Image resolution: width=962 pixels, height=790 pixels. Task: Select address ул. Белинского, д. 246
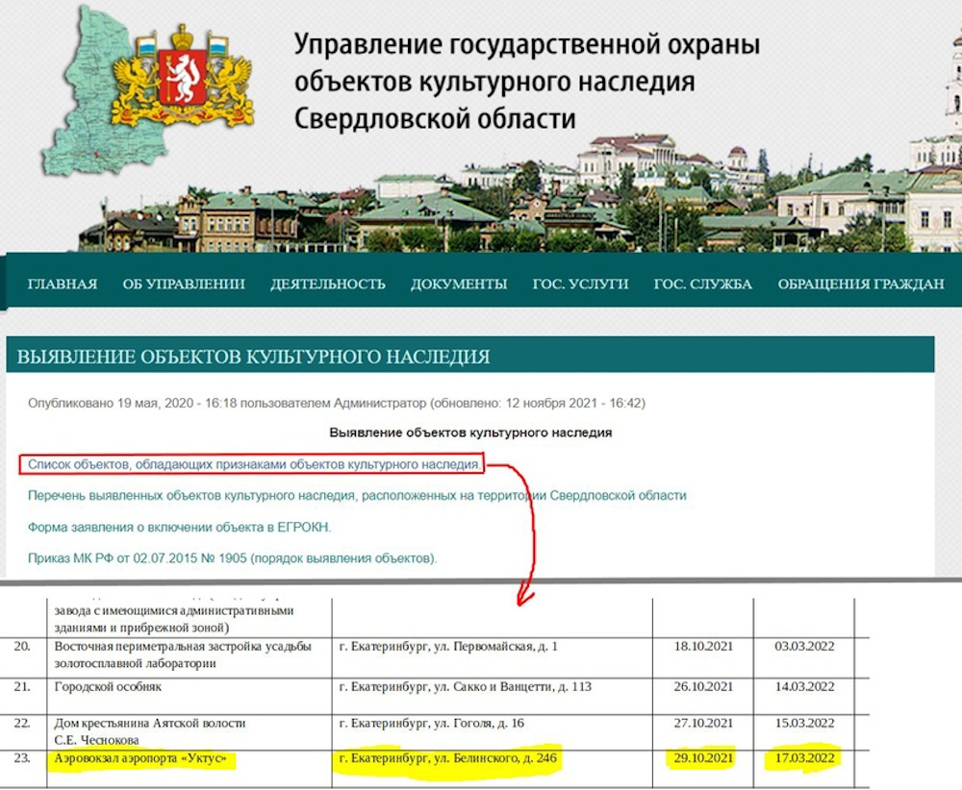(448, 758)
